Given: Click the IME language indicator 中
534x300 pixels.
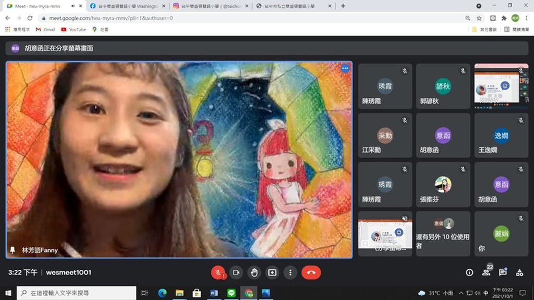Looking at the screenshot, I should coord(486,293).
